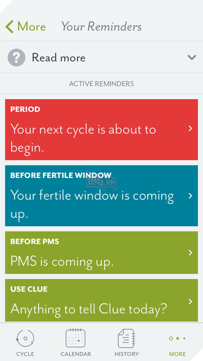Tap the three-dot More icon
Viewport: 203px width, 361px height.
178,338
